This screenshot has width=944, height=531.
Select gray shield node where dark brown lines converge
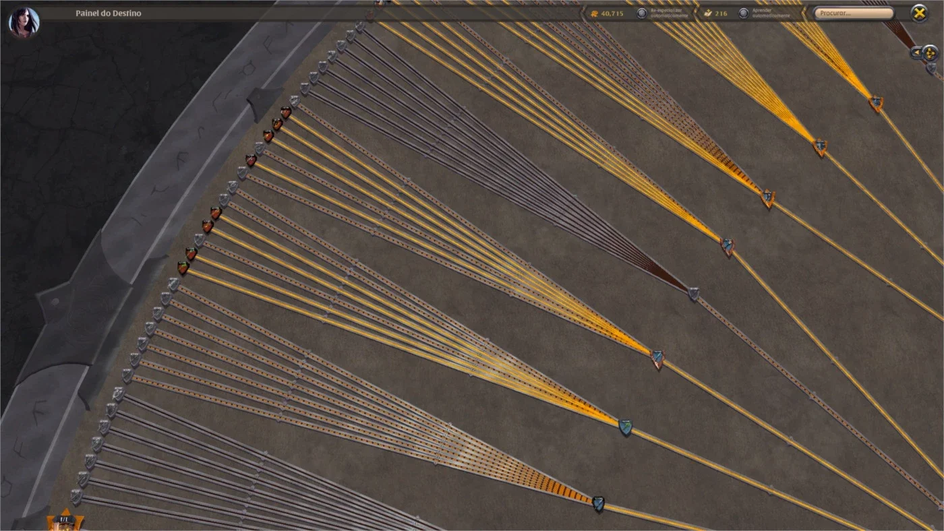694,293
